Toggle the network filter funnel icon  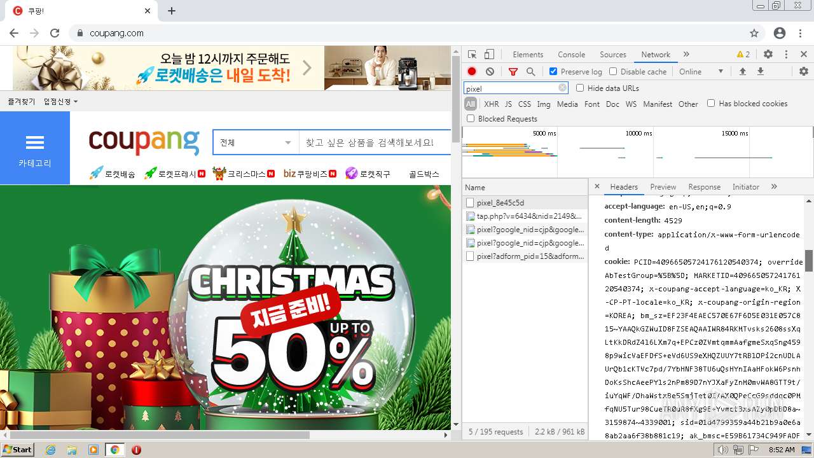513,72
